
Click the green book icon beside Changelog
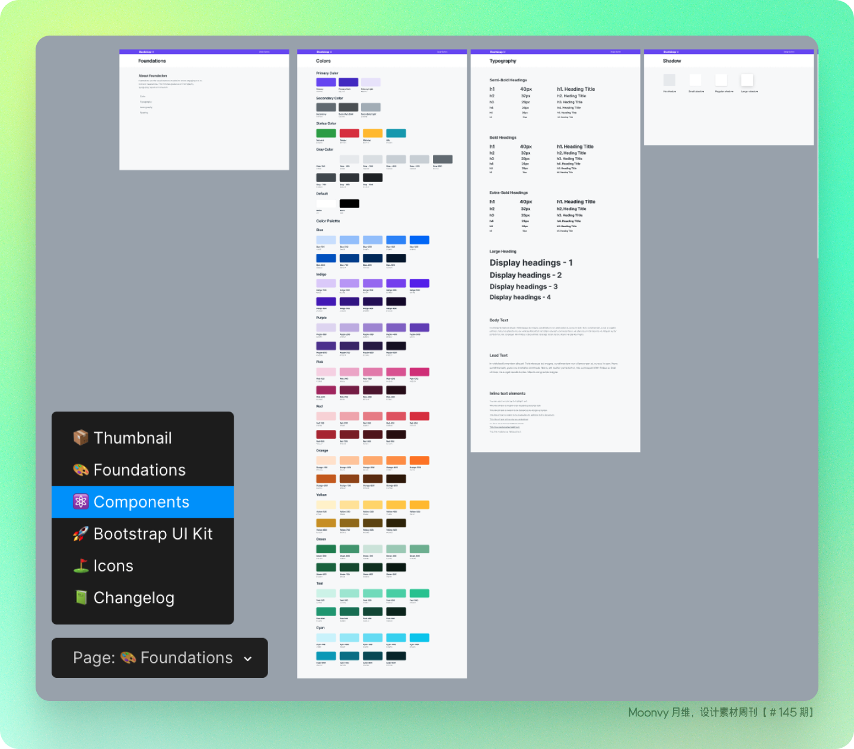tap(81, 598)
